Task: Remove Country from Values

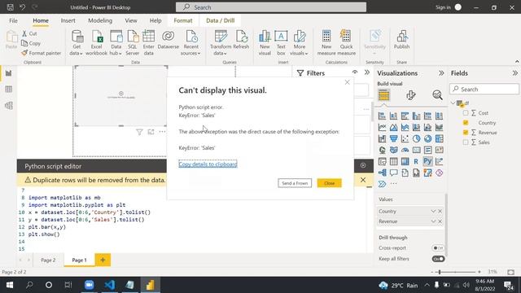Action: tap(440, 212)
